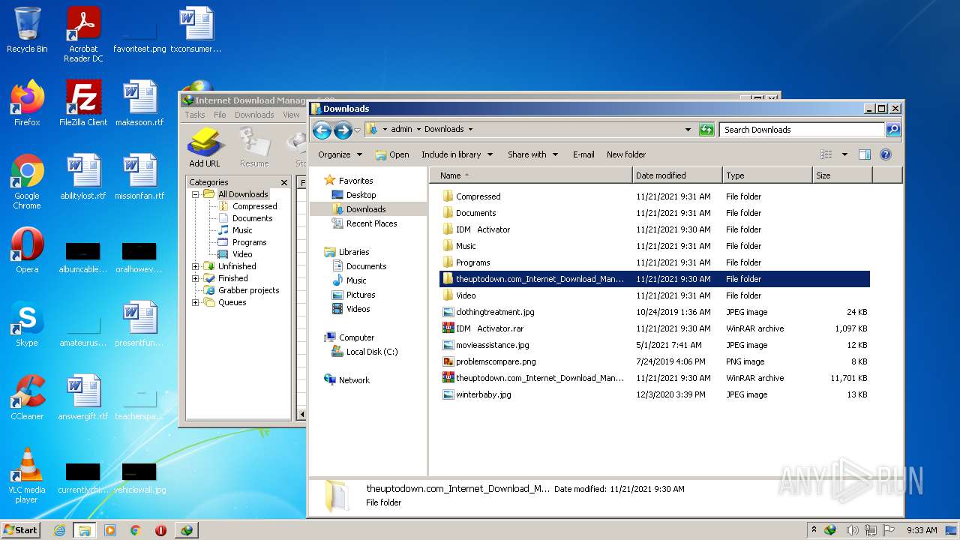
Task: Expand the Unfinished category in IDM
Action: [196, 266]
